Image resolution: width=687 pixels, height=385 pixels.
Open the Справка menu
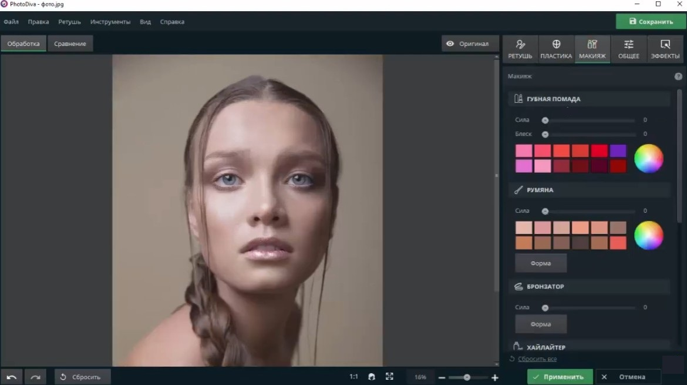pyautogui.click(x=172, y=22)
